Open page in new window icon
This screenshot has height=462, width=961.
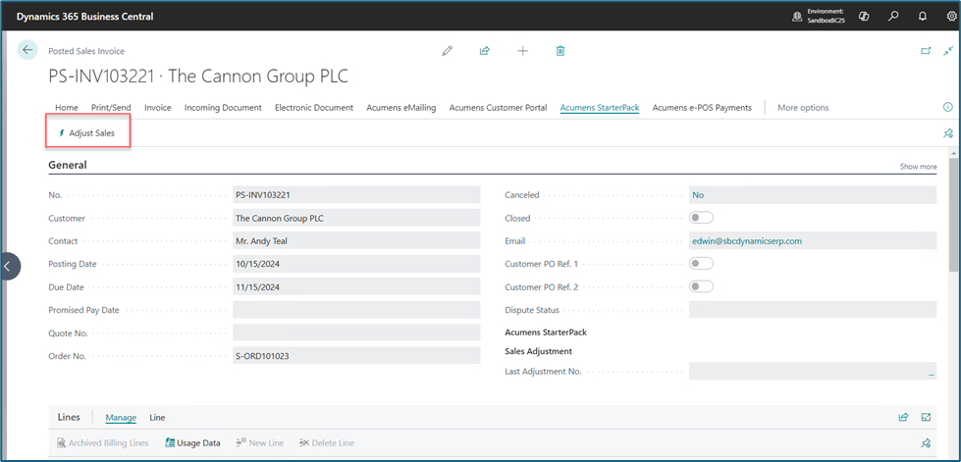(926, 51)
